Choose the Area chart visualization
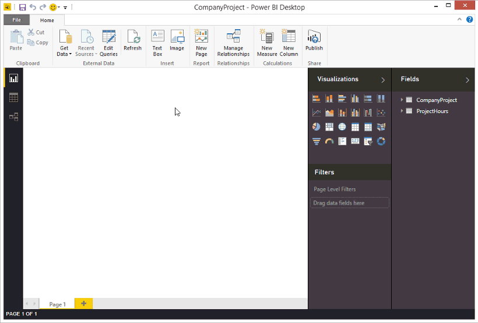Screen dimensions: 478x323 [x=329, y=113]
